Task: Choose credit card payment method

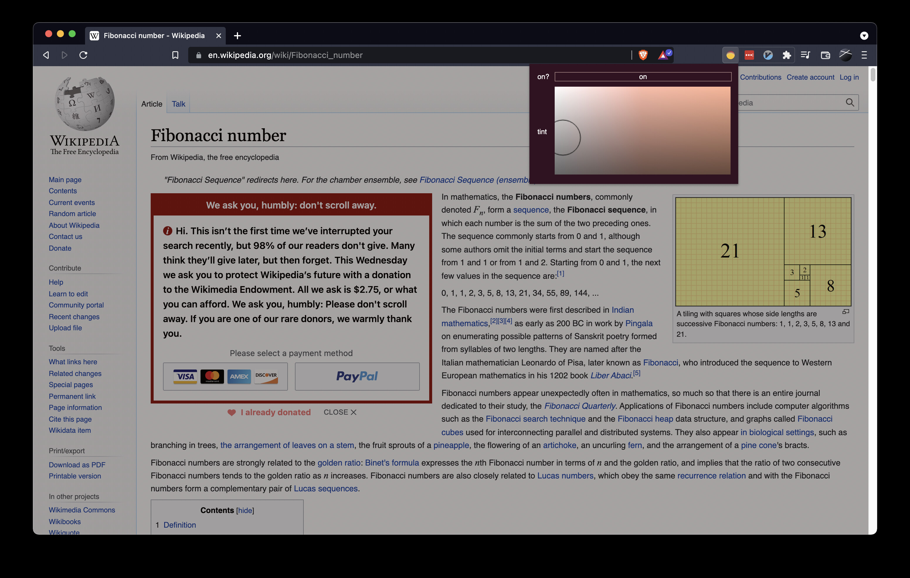Action: coord(225,376)
